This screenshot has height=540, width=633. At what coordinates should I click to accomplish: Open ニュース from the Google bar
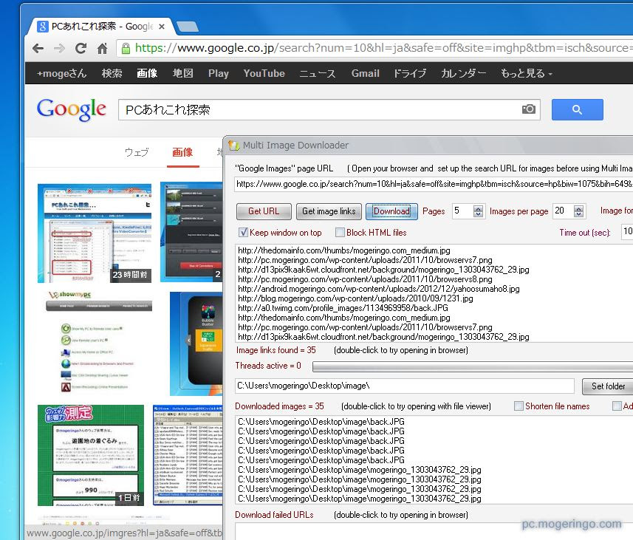[x=318, y=73]
